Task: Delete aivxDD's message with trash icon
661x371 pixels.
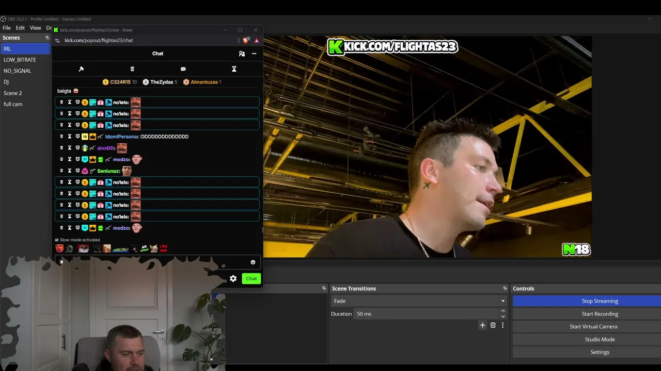Action: 61,148
